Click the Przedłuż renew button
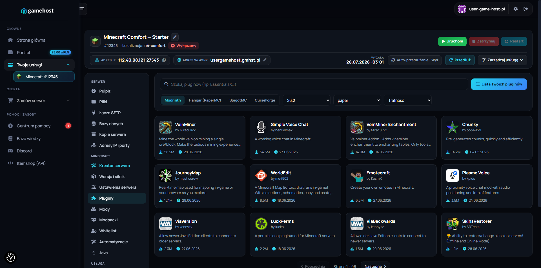The height and width of the screenshot is (268, 541). (x=460, y=60)
